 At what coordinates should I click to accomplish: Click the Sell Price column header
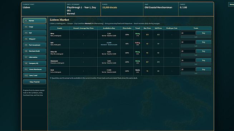click(x=158, y=28)
